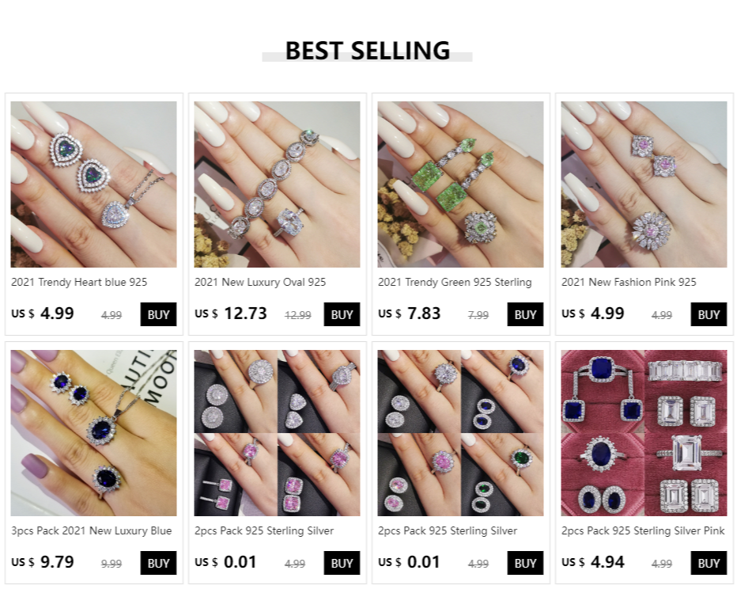Buy the 2021 Trendy Green 925 Sterling item
Viewport: 737px width, 593px height.
(x=525, y=314)
